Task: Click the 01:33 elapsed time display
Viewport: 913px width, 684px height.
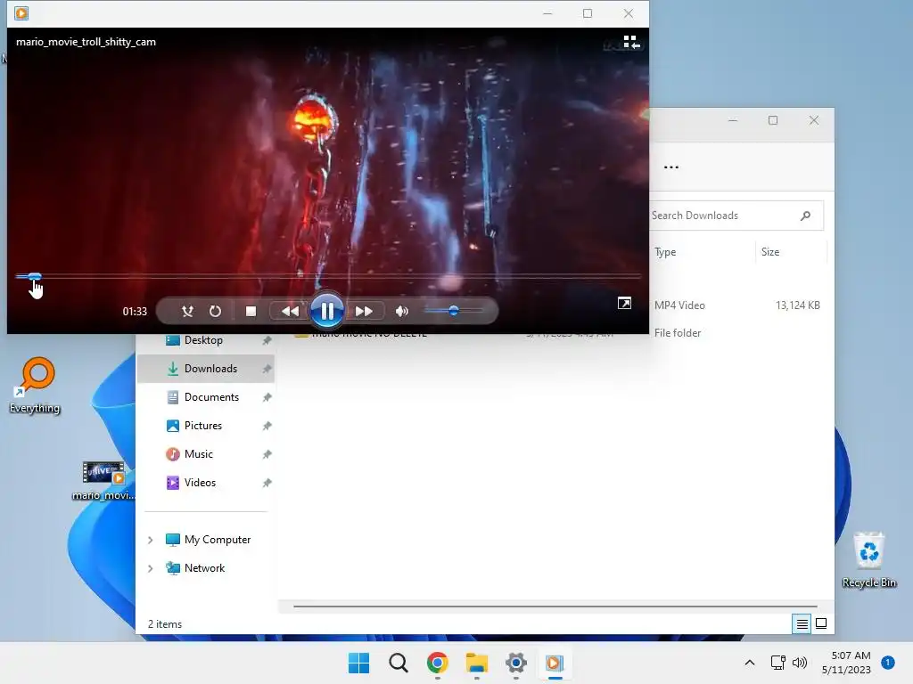Action: point(135,312)
